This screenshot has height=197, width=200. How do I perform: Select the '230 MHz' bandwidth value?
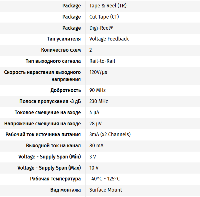(x=99, y=101)
